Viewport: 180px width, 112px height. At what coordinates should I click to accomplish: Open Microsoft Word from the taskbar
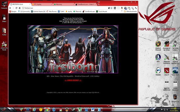click(x=93, y=109)
